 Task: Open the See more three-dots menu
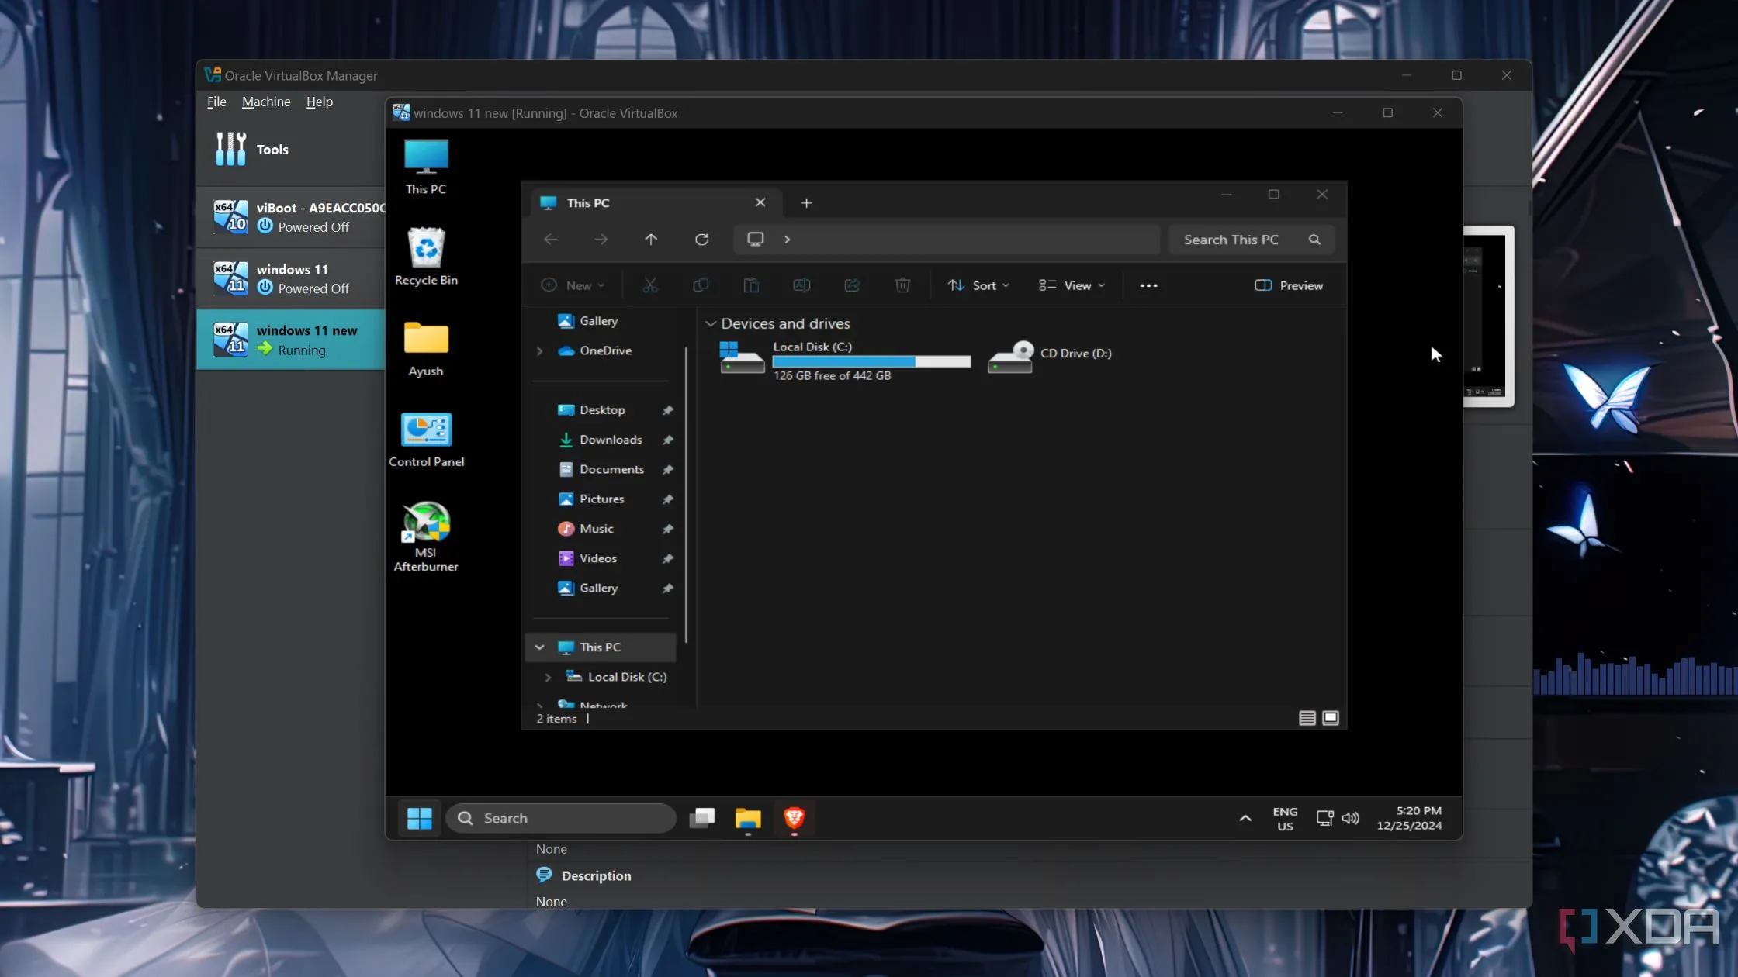click(1148, 285)
